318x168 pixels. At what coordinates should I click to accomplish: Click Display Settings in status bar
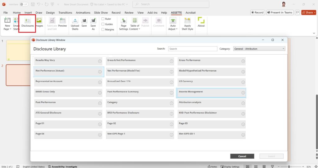click(230, 166)
